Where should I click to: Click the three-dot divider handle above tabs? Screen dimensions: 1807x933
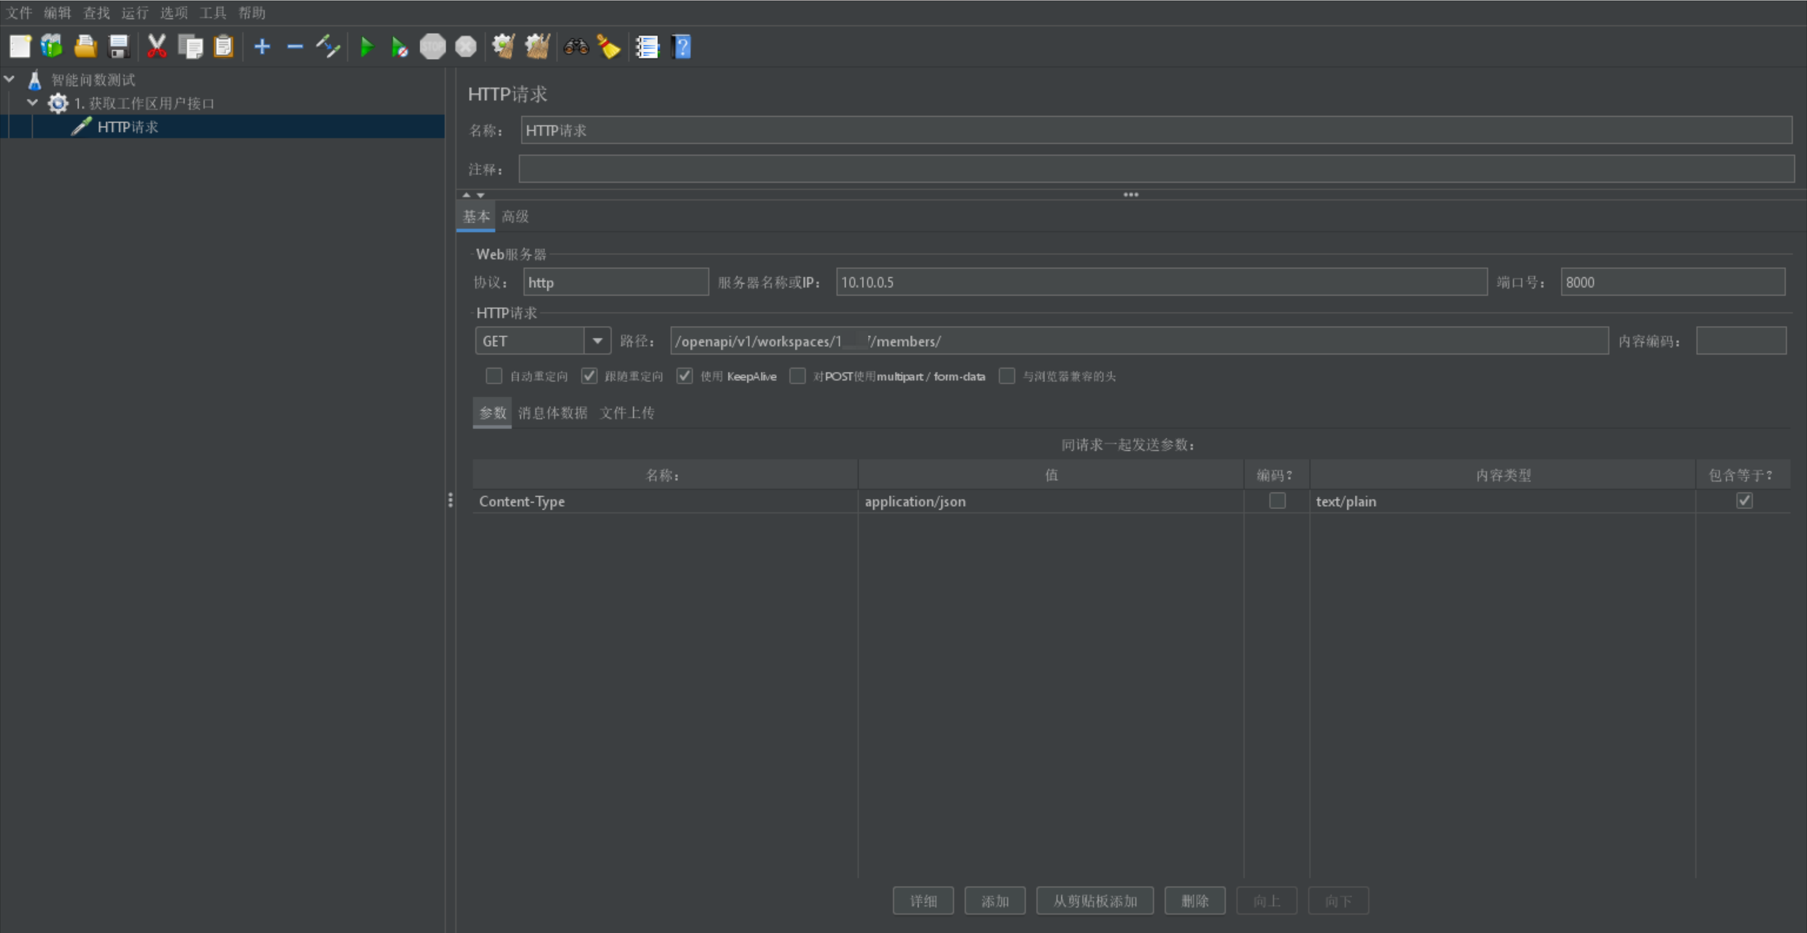pyautogui.click(x=1131, y=195)
